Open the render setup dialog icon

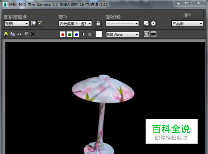(x=146, y=23)
